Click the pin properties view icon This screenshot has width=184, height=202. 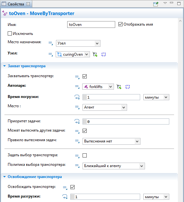point(156,4)
